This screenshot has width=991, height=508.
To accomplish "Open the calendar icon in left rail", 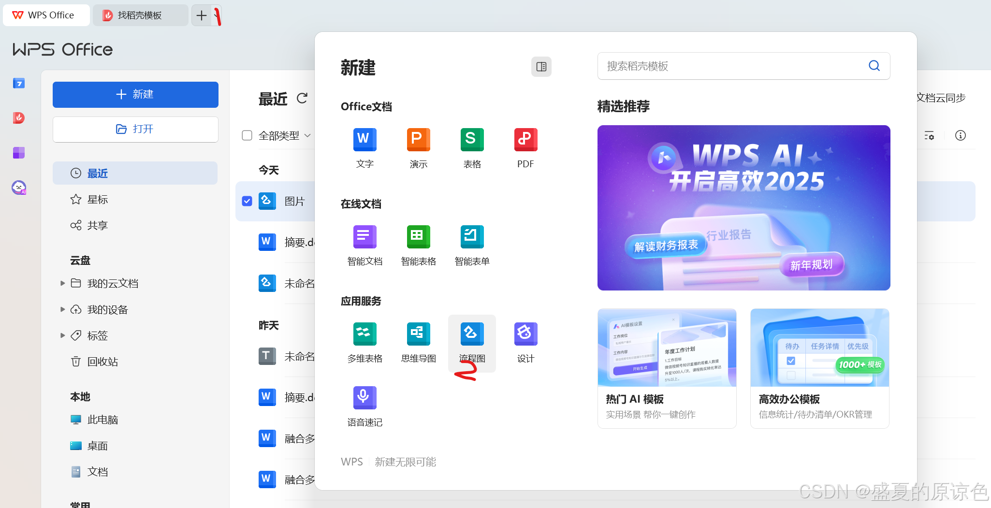I will pos(18,84).
